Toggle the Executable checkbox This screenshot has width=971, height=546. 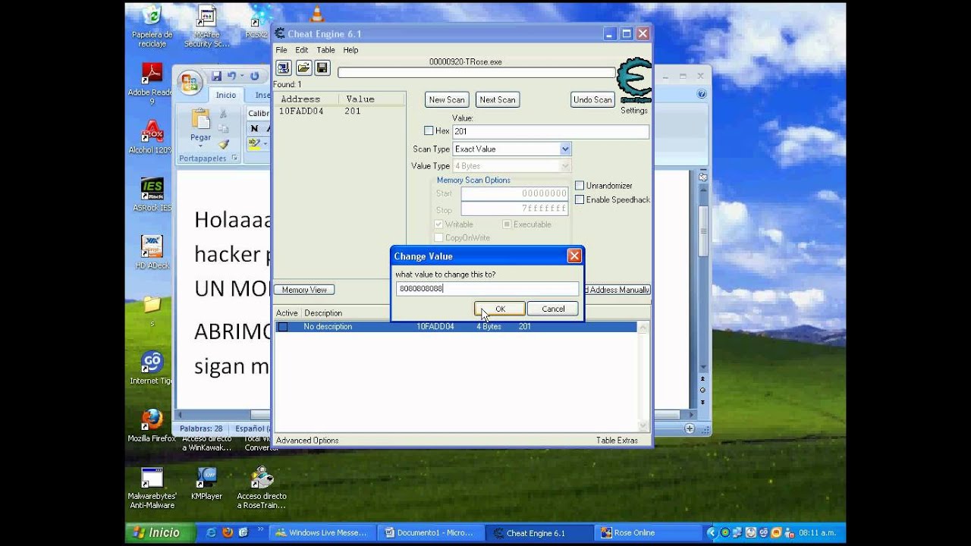click(507, 224)
